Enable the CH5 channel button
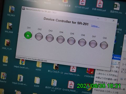The image size is (126, 94). 71,41
